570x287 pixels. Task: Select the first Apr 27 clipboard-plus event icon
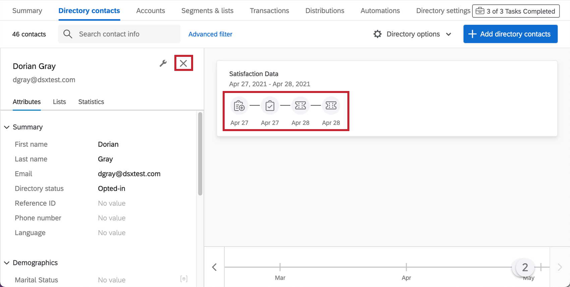pyautogui.click(x=239, y=106)
